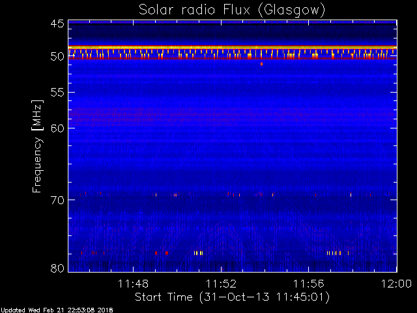
Task: Click the 'Start Time (31-Oct-13 11:45:01)' label
Action: (x=232, y=297)
